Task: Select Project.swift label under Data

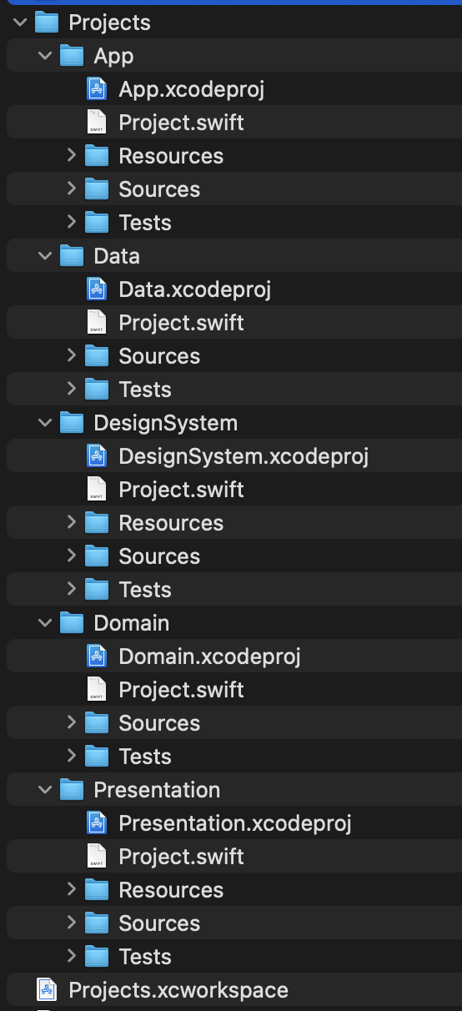Action: click(181, 323)
